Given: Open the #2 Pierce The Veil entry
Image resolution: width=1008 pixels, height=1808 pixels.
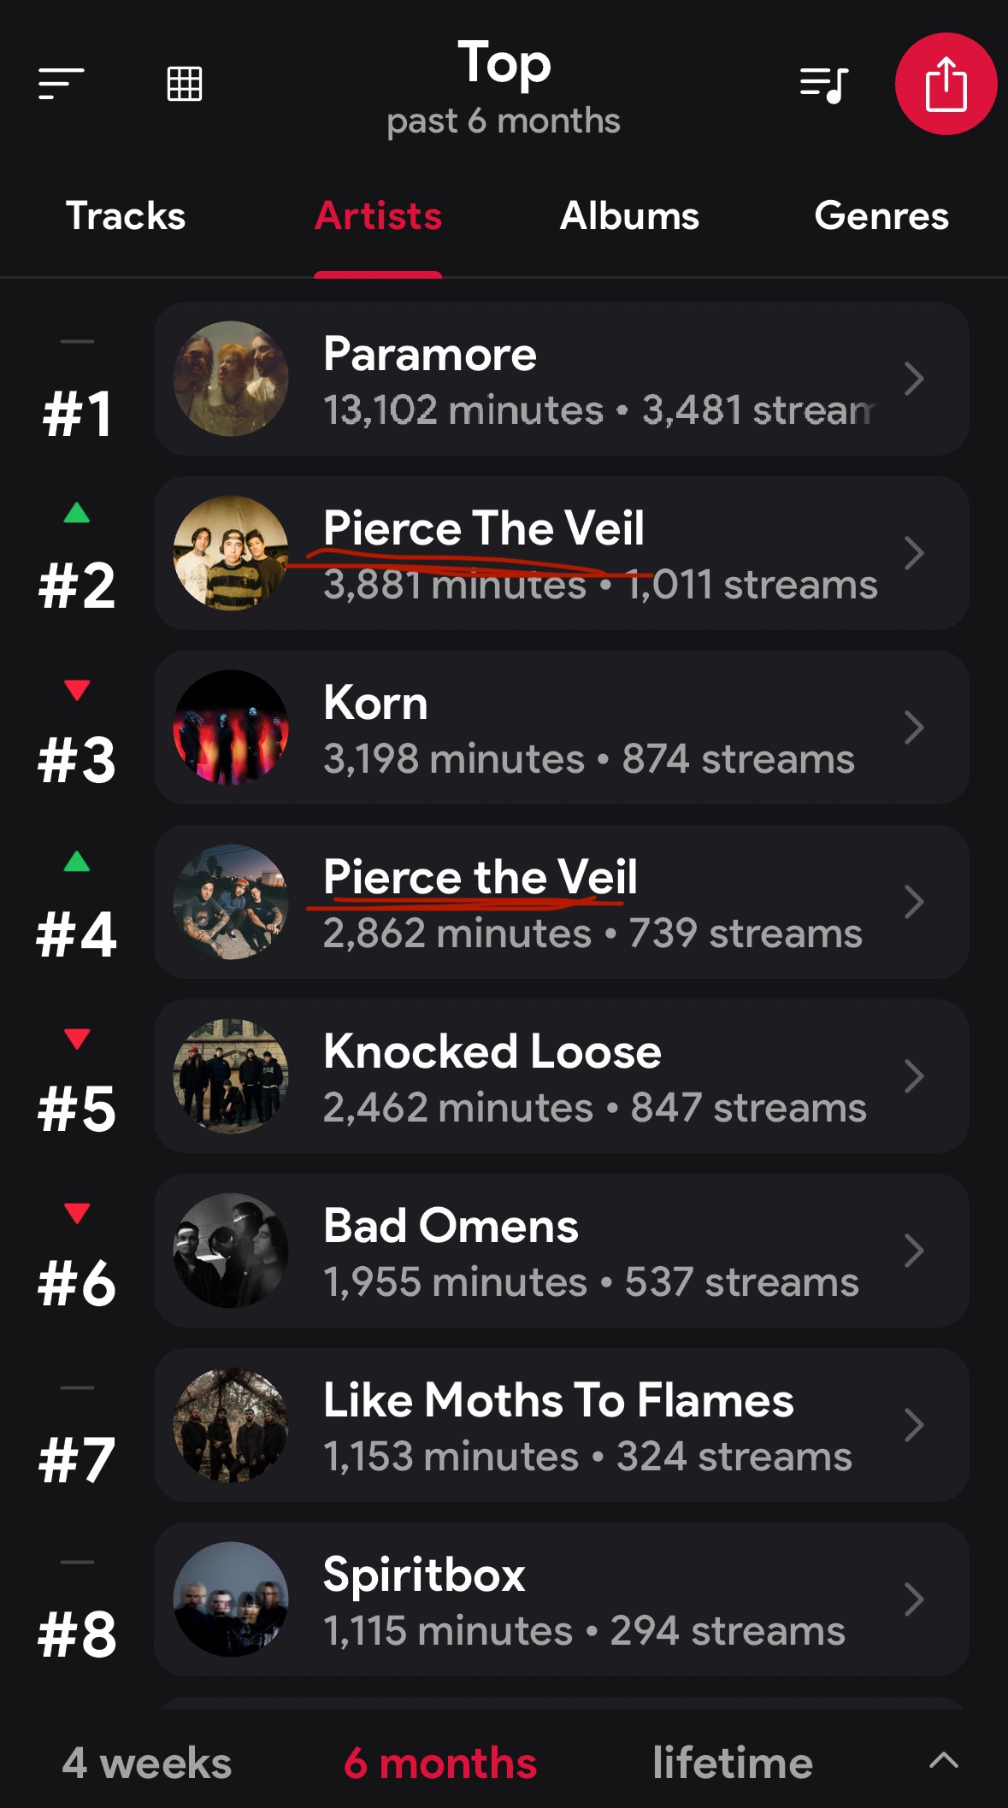Looking at the screenshot, I should [x=561, y=553].
